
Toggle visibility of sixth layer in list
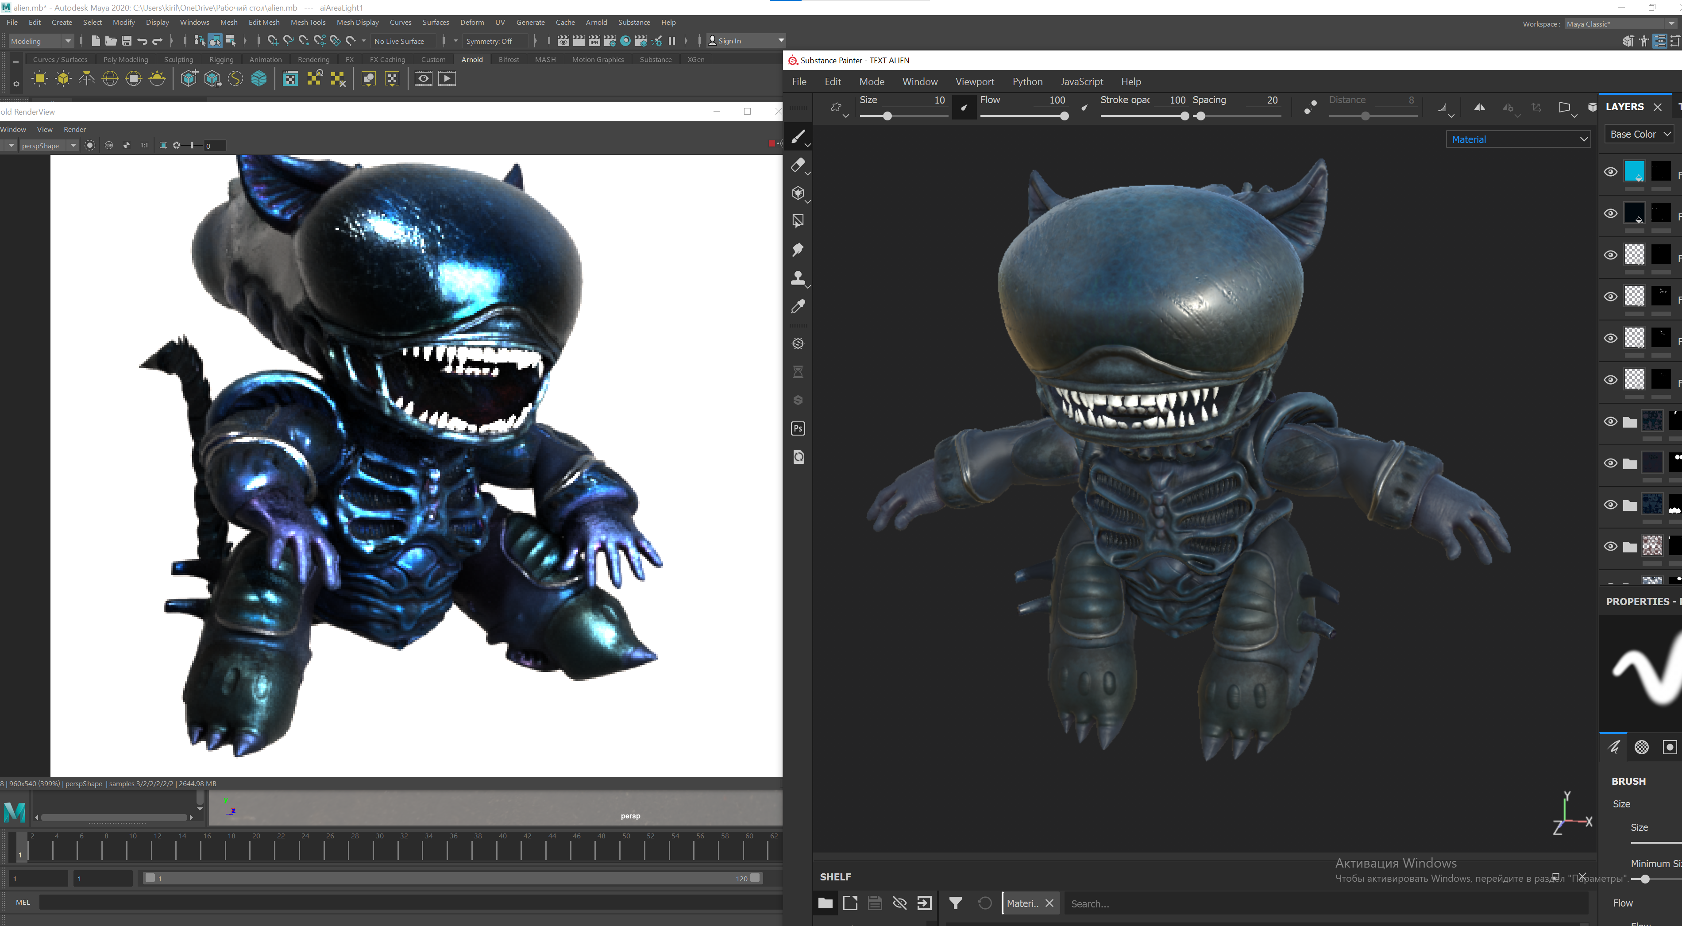(x=1611, y=380)
